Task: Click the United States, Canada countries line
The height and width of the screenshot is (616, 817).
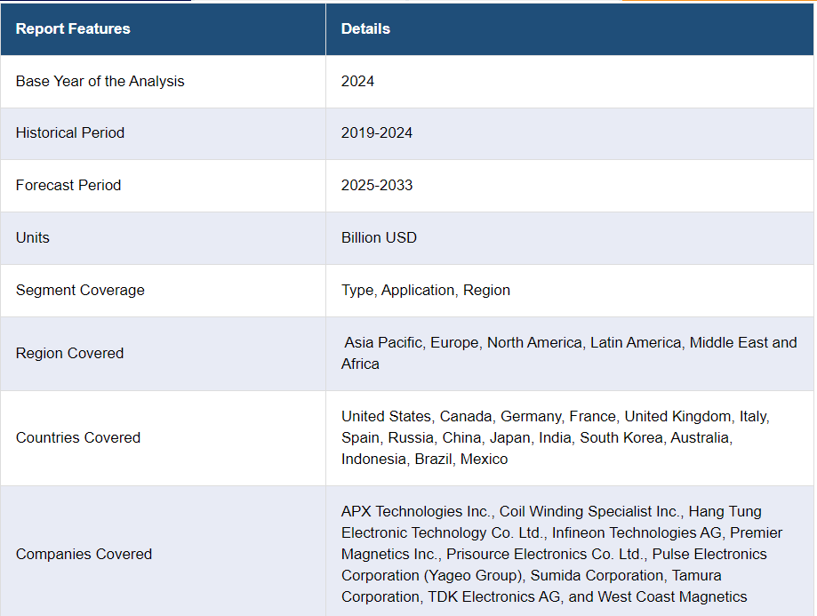Action: [556, 416]
